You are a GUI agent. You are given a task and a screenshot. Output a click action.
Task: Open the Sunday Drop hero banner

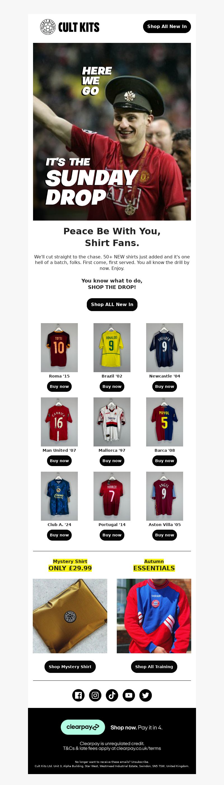coord(112,132)
